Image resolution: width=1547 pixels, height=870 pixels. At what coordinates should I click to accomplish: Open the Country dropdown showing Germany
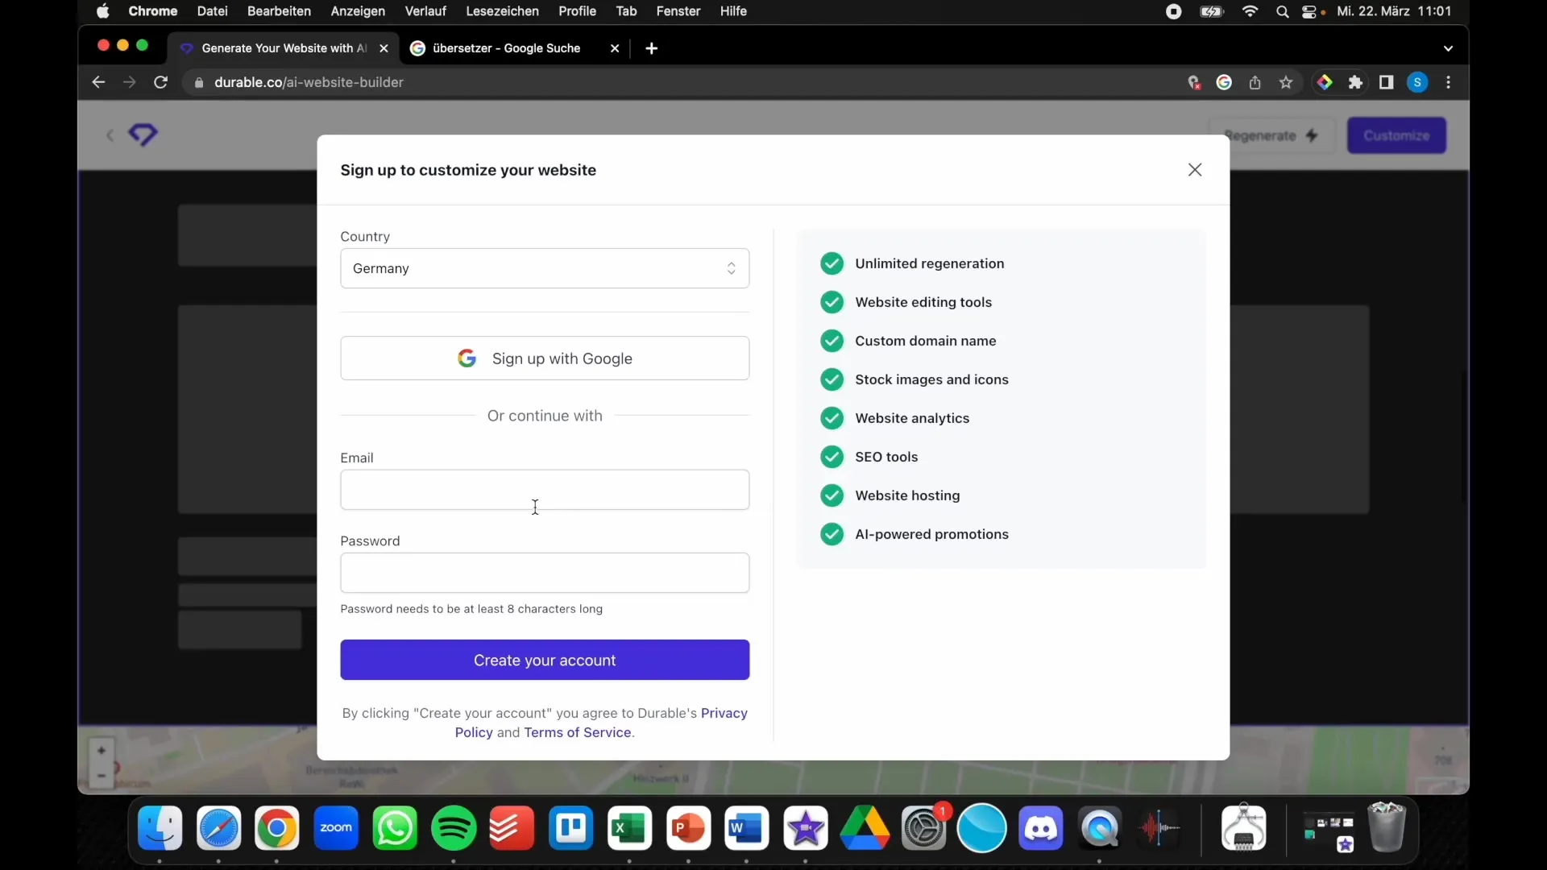545,268
